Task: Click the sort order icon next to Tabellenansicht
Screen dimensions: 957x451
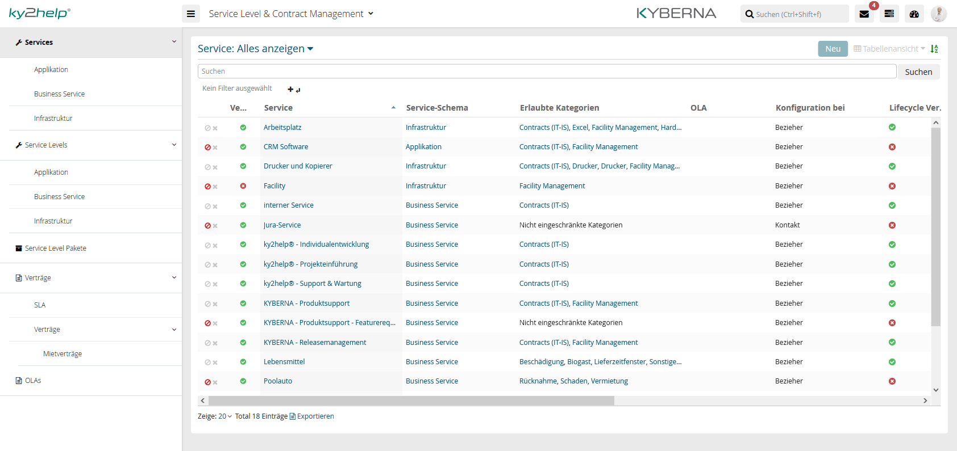Action: (x=934, y=49)
